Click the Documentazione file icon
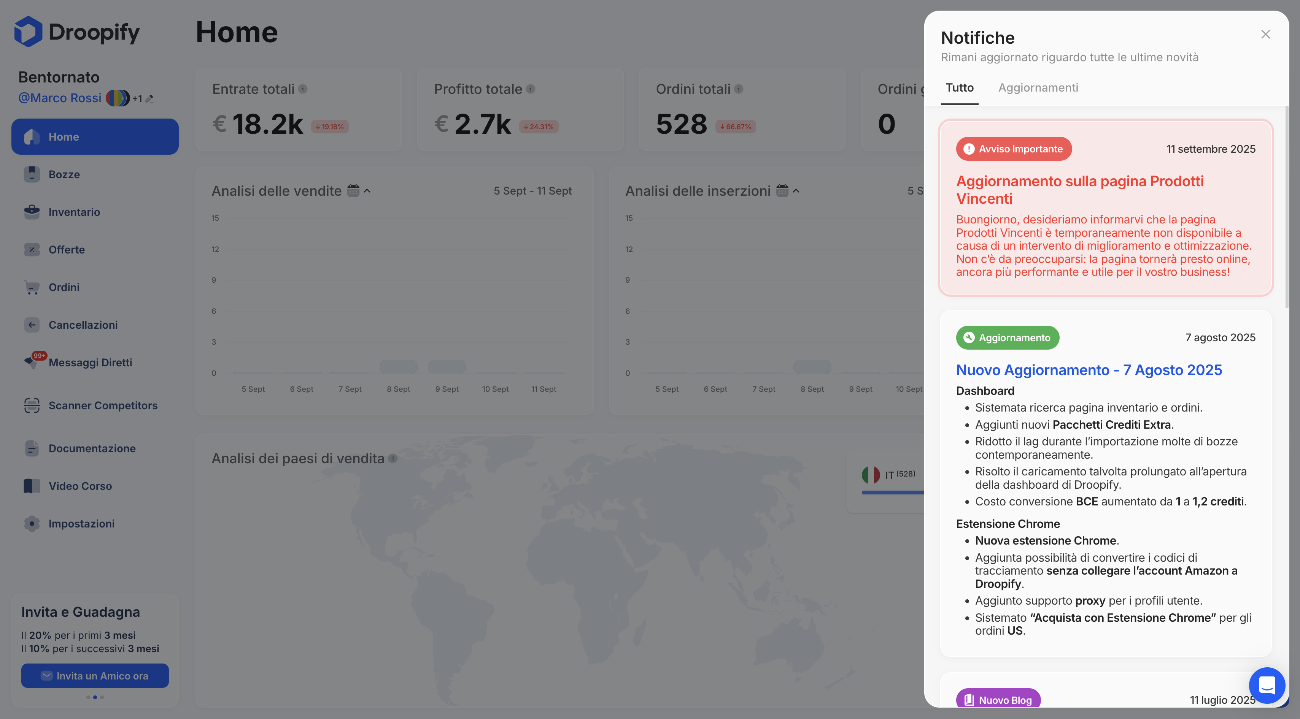The image size is (1300, 719). tap(32, 448)
